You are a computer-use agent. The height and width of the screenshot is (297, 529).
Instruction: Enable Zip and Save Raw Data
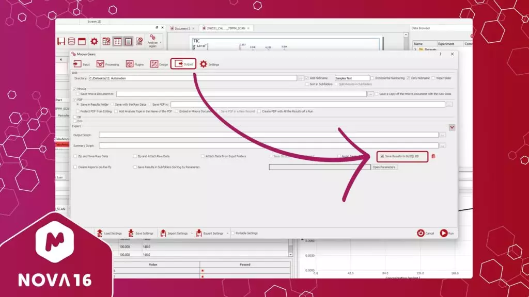tap(75, 156)
